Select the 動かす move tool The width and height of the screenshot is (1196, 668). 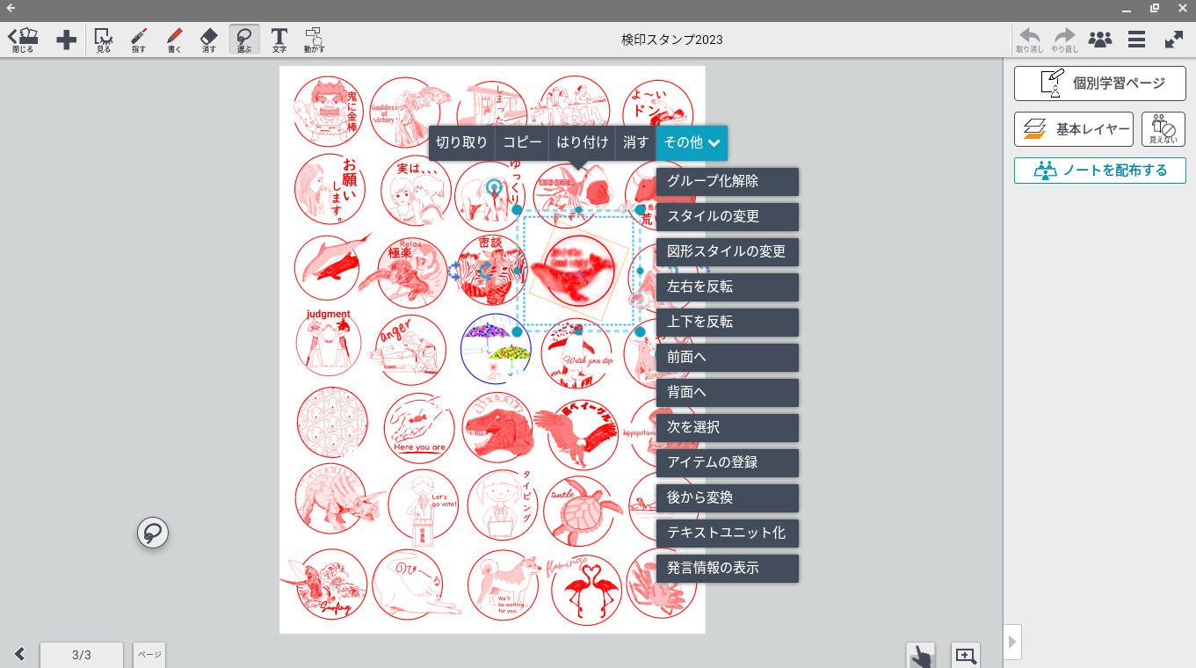click(x=314, y=40)
